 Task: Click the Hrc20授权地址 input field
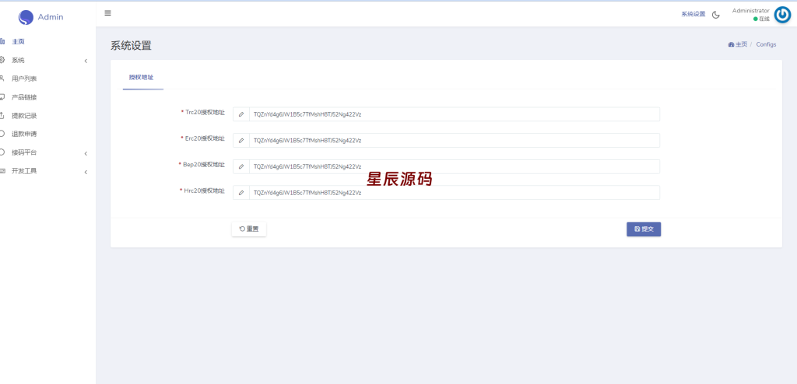(455, 193)
